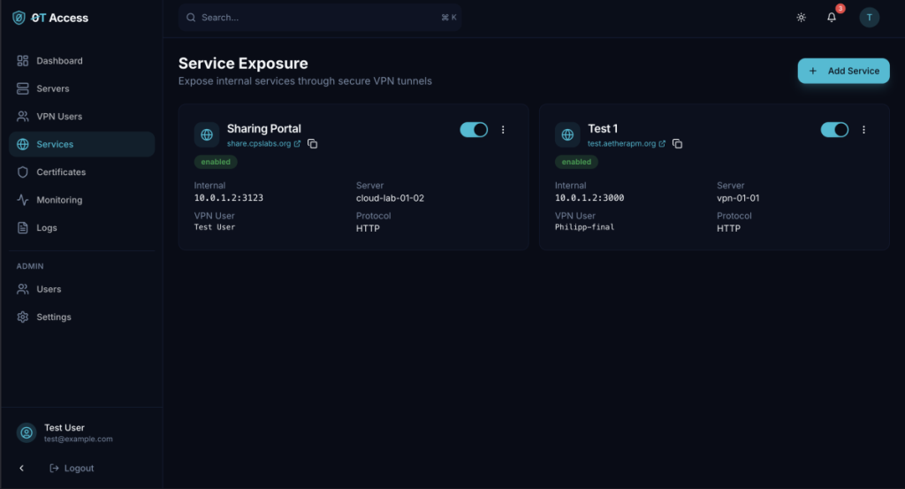Go to VPN Users in the sidebar
This screenshot has height=489, width=905.
(x=59, y=117)
